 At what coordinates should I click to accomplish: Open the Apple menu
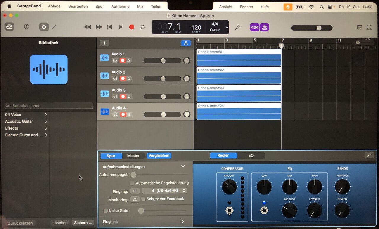click(x=9, y=6)
